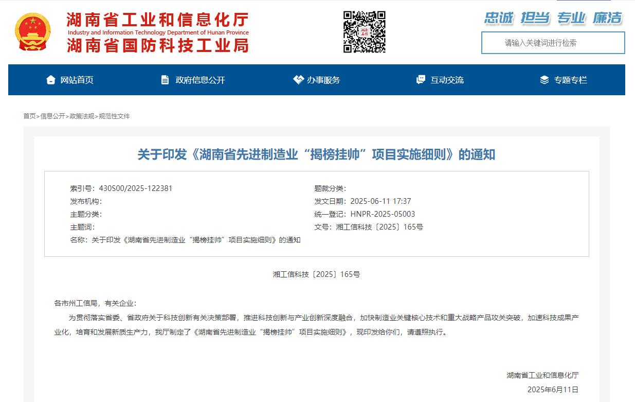This screenshot has width=635, height=402.
Task: Select the 办事服务 navigation item
Action: pos(323,80)
